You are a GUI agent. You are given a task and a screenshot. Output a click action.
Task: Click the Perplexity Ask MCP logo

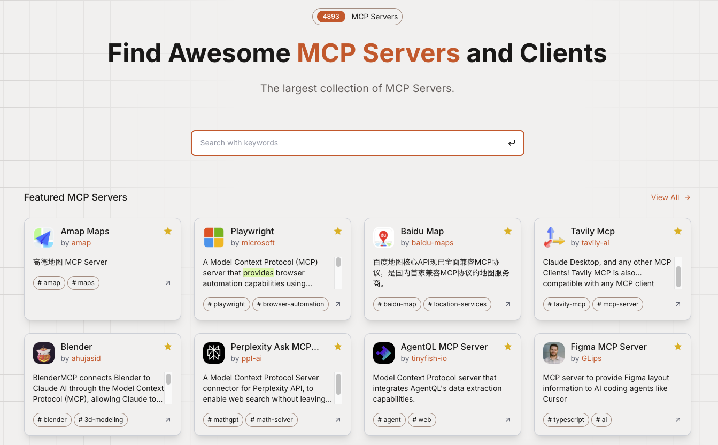tap(213, 353)
